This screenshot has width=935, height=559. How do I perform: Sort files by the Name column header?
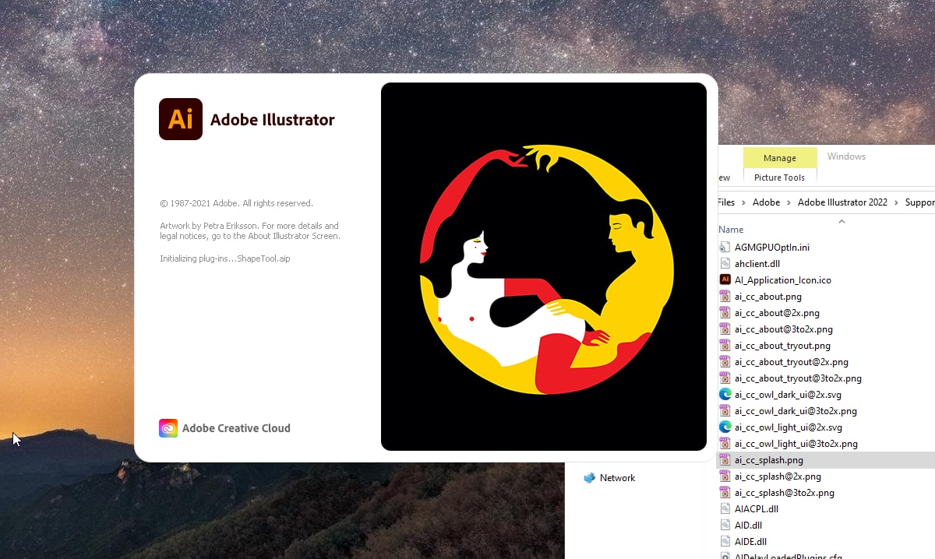click(x=731, y=230)
